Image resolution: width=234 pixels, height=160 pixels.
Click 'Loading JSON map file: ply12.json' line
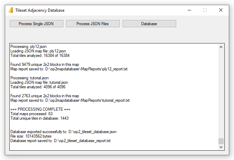tap(38, 51)
